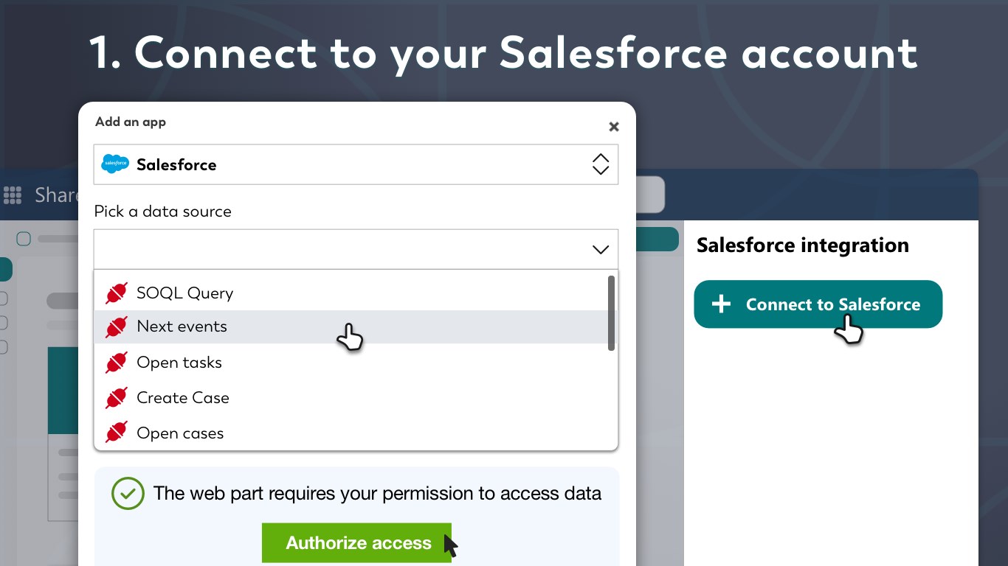Select the Open tasks option

179,363
